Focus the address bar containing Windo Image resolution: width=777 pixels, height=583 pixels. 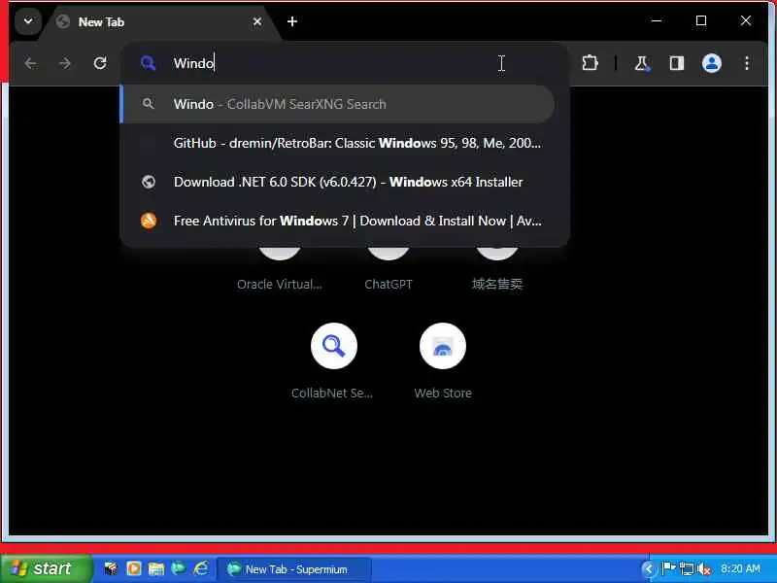pyautogui.click(x=345, y=63)
